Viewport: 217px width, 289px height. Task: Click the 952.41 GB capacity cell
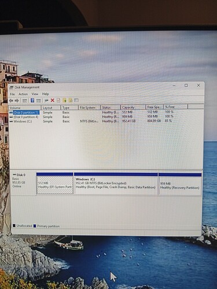128,121
